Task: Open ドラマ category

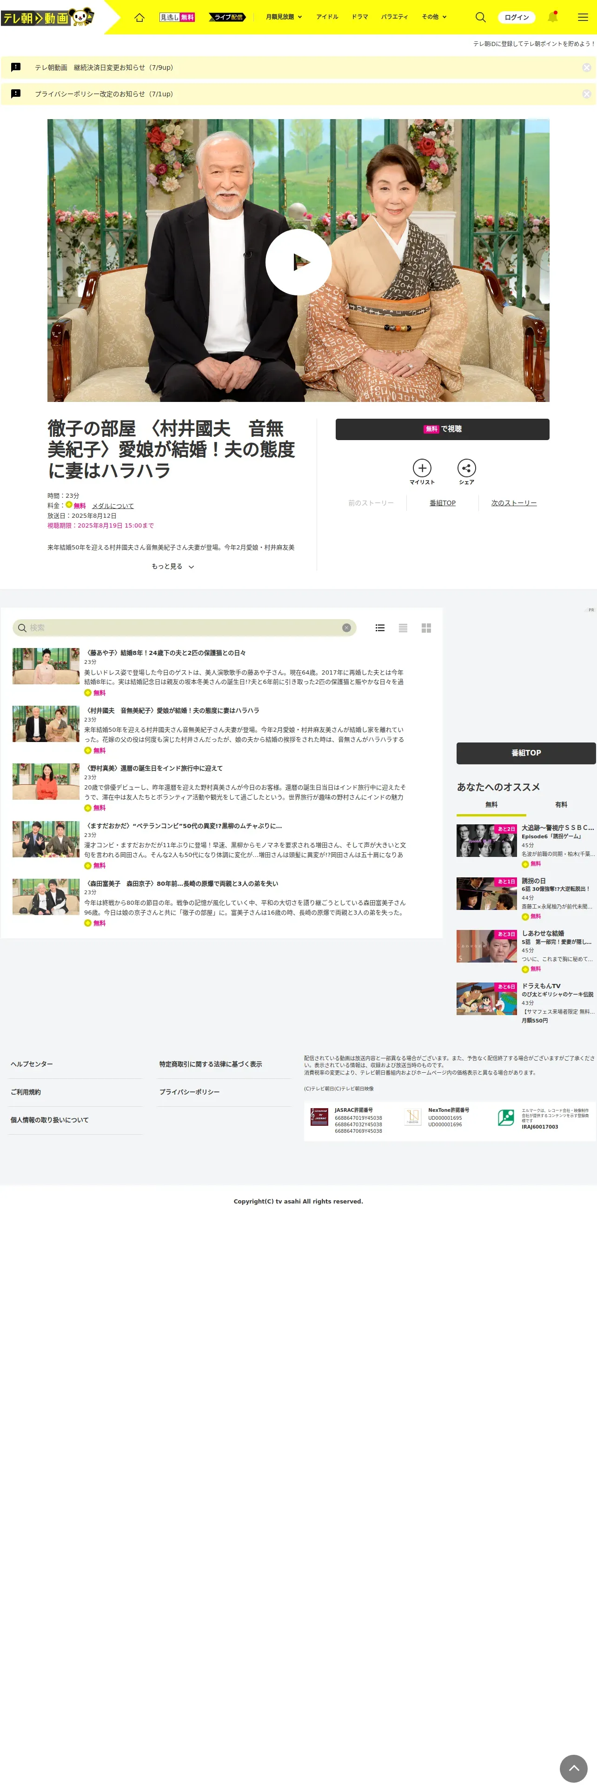Action: pos(360,17)
